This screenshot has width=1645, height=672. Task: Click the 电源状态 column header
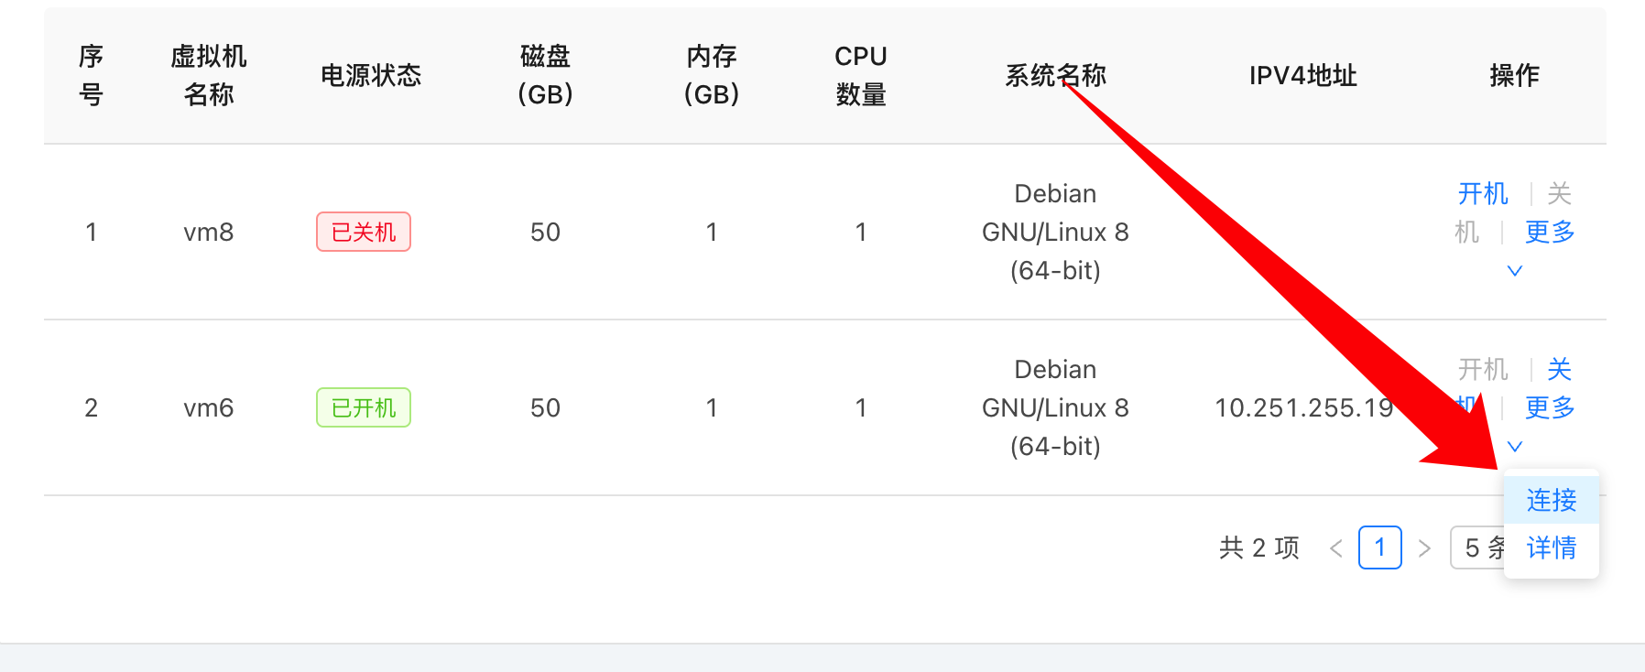(371, 76)
